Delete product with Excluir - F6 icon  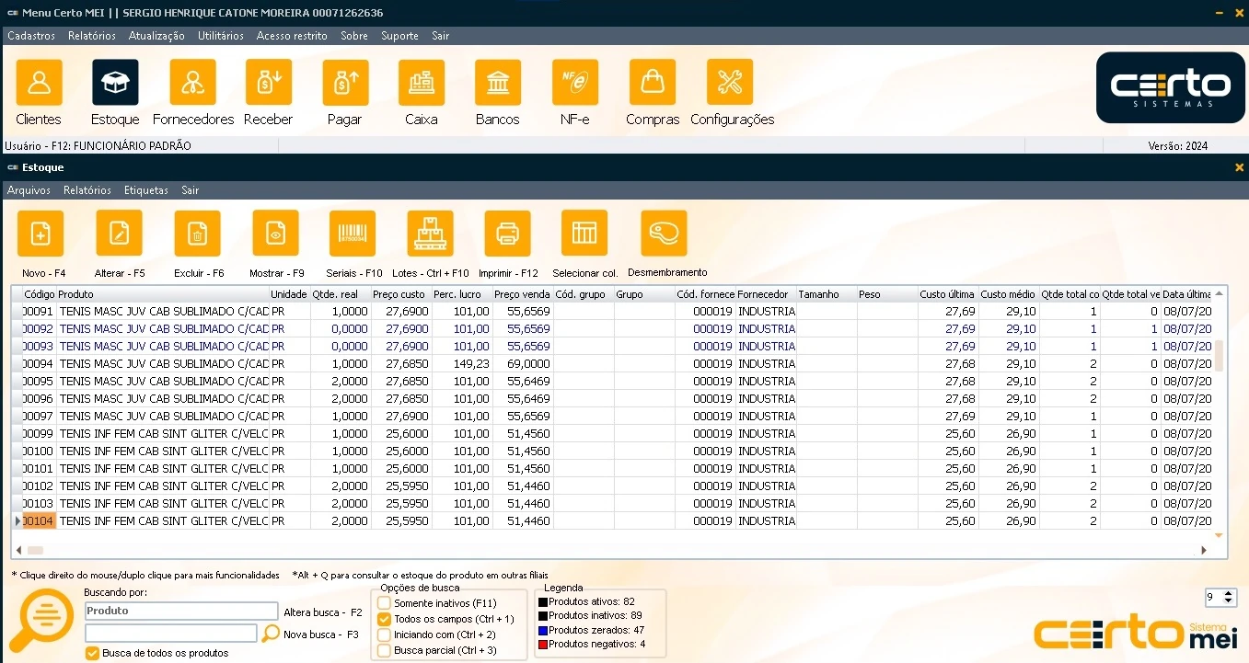pyautogui.click(x=198, y=234)
